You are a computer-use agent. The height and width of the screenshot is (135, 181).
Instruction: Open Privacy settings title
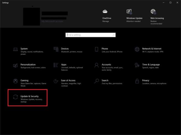click(x=146, y=80)
